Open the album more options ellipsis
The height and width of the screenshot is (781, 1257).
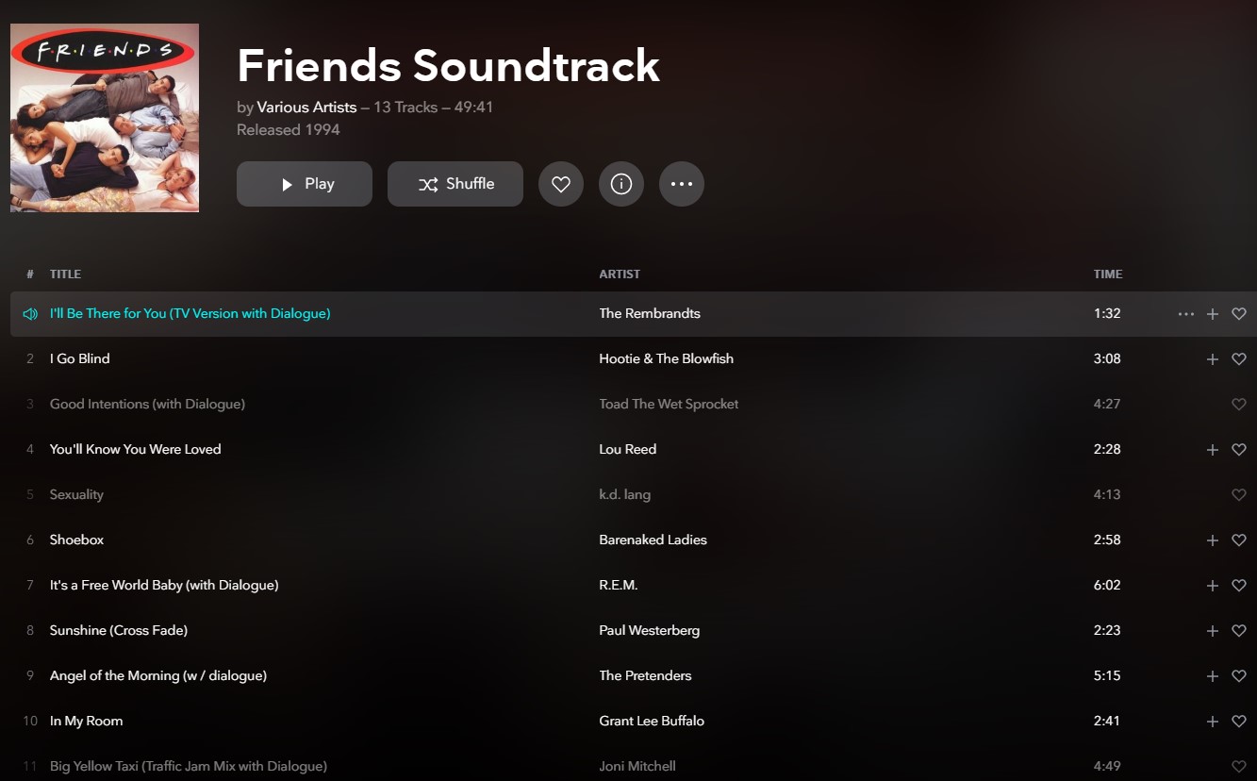682,185
